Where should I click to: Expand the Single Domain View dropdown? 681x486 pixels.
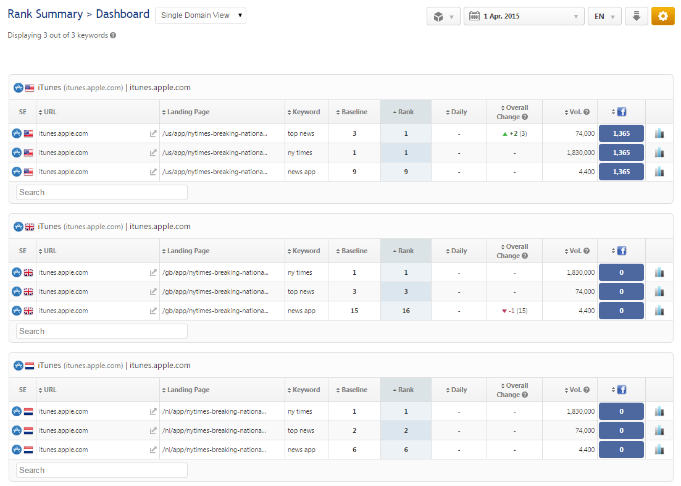point(201,15)
